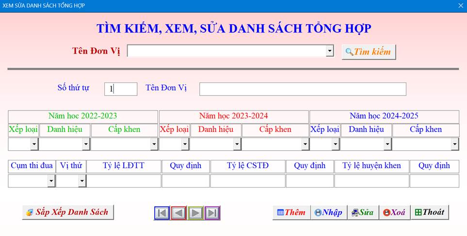
Task: Click the Nhập button
Action: click(328, 212)
